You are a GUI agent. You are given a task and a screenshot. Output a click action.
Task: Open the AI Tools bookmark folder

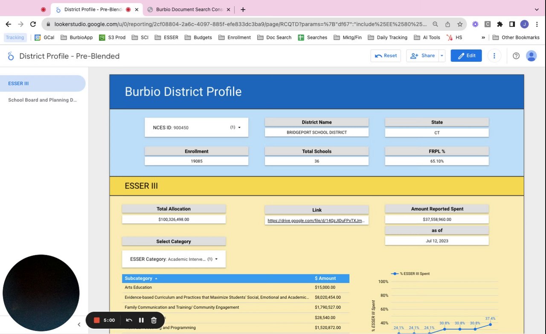427,37
